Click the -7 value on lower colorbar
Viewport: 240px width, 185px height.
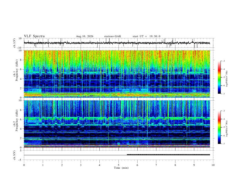(x=223, y=144)
